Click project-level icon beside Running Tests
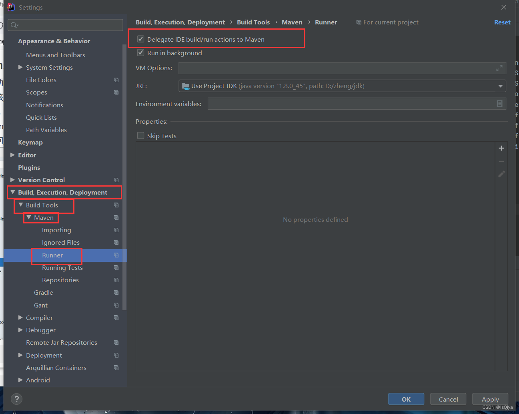The width and height of the screenshot is (519, 414). tap(116, 267)
